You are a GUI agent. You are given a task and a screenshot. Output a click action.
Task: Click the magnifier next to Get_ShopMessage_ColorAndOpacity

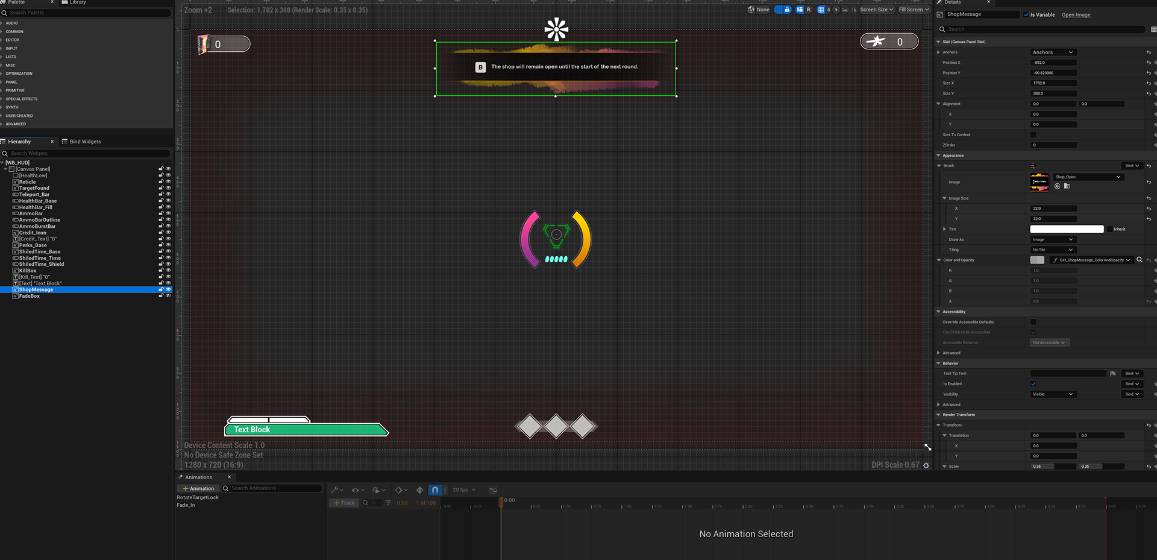(1140, 260)
